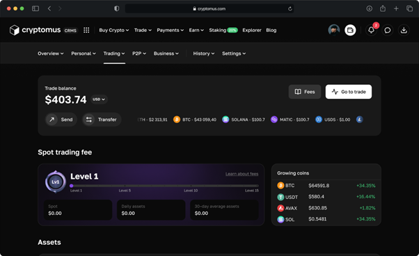Screen dimensions: 419x256
Task: Click the Level 5 marker label
Action: click(x=125, y=191)
